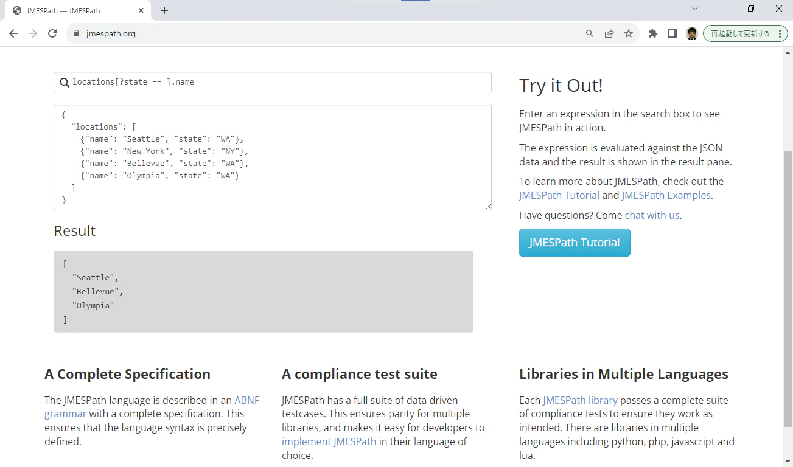Share this page from the address bar
Viewport: 793px width, 467px height.
[x=609, y=33]
